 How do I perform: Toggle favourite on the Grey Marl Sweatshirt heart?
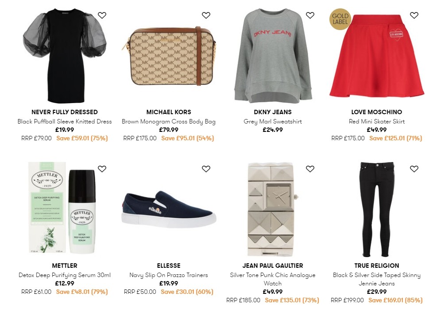(310, 15)
